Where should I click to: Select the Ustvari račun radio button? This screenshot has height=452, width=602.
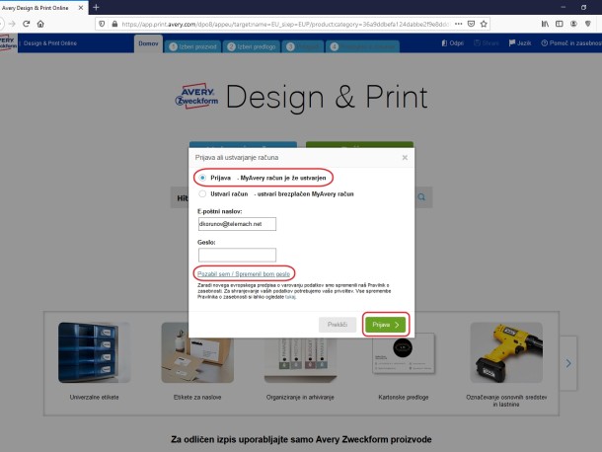click(202, 194)
